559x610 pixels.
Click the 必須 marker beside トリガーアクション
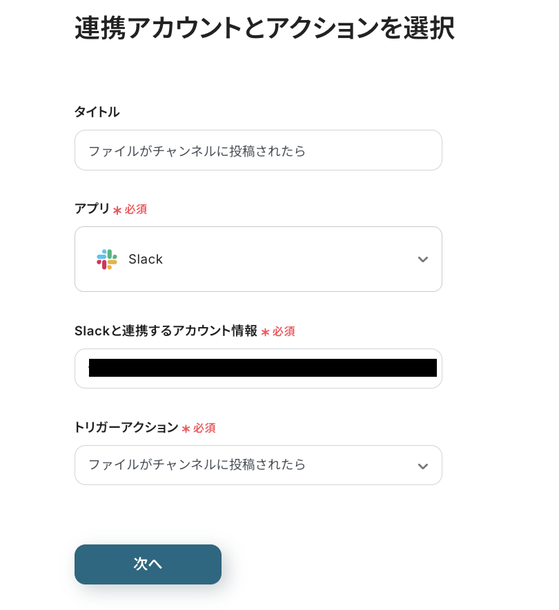pos(204,429)
